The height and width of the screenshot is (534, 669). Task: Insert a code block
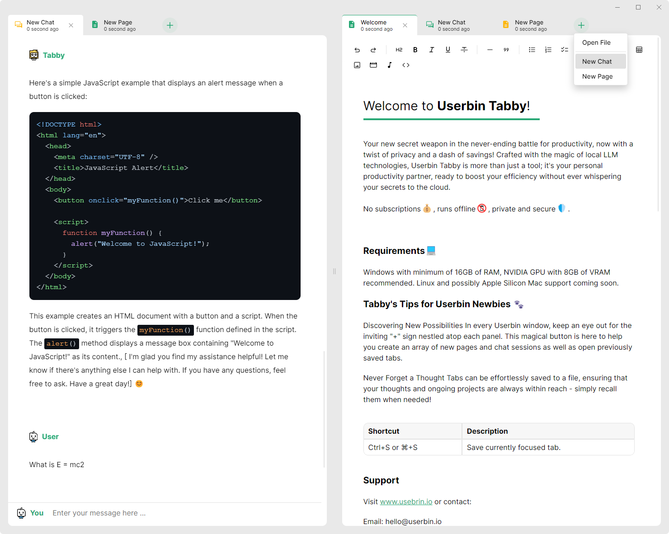(406, 65)
